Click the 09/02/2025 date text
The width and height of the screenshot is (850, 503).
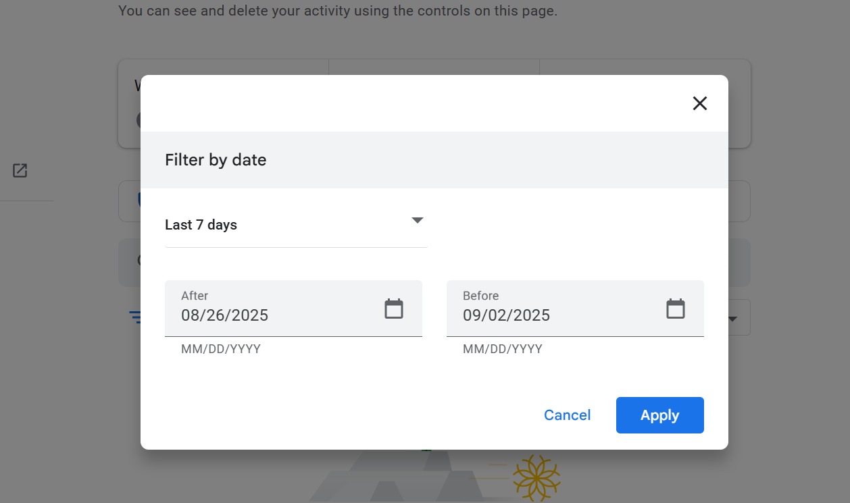tap(507, 315)
